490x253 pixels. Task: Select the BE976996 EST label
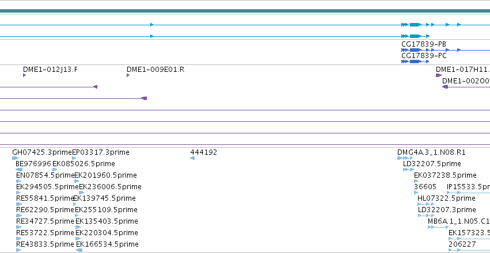pos(33,164)
